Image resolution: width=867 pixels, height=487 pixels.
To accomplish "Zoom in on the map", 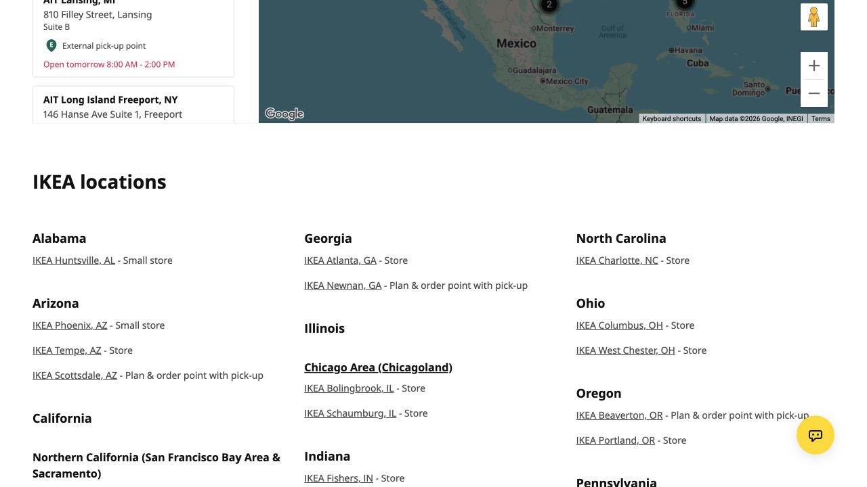I will tap(814, 66).
